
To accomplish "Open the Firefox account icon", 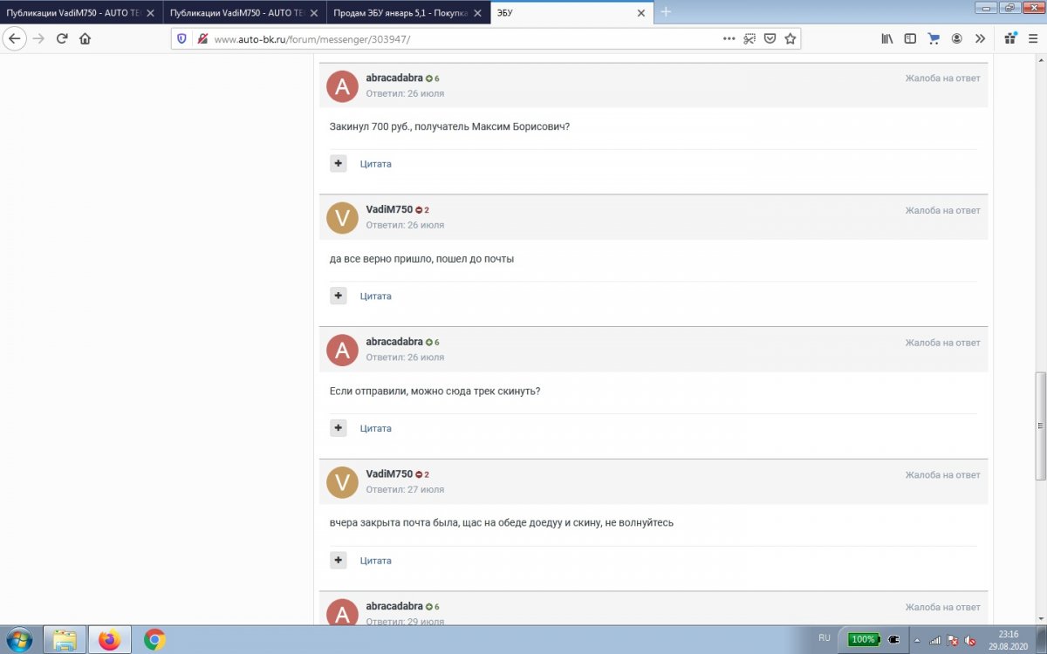I will pyautogui.click(x=957, y=38).
